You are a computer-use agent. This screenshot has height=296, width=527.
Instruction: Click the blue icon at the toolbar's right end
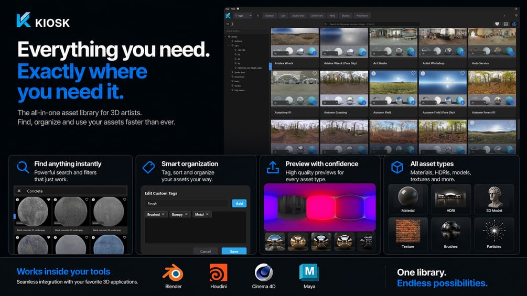point(514,24)
